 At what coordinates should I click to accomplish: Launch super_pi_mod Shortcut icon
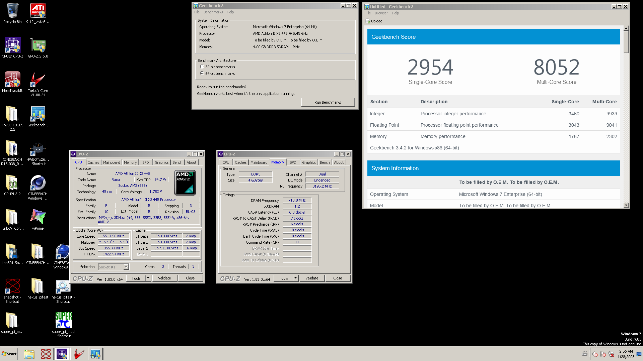pyautogui.click(x=63, y=325)
